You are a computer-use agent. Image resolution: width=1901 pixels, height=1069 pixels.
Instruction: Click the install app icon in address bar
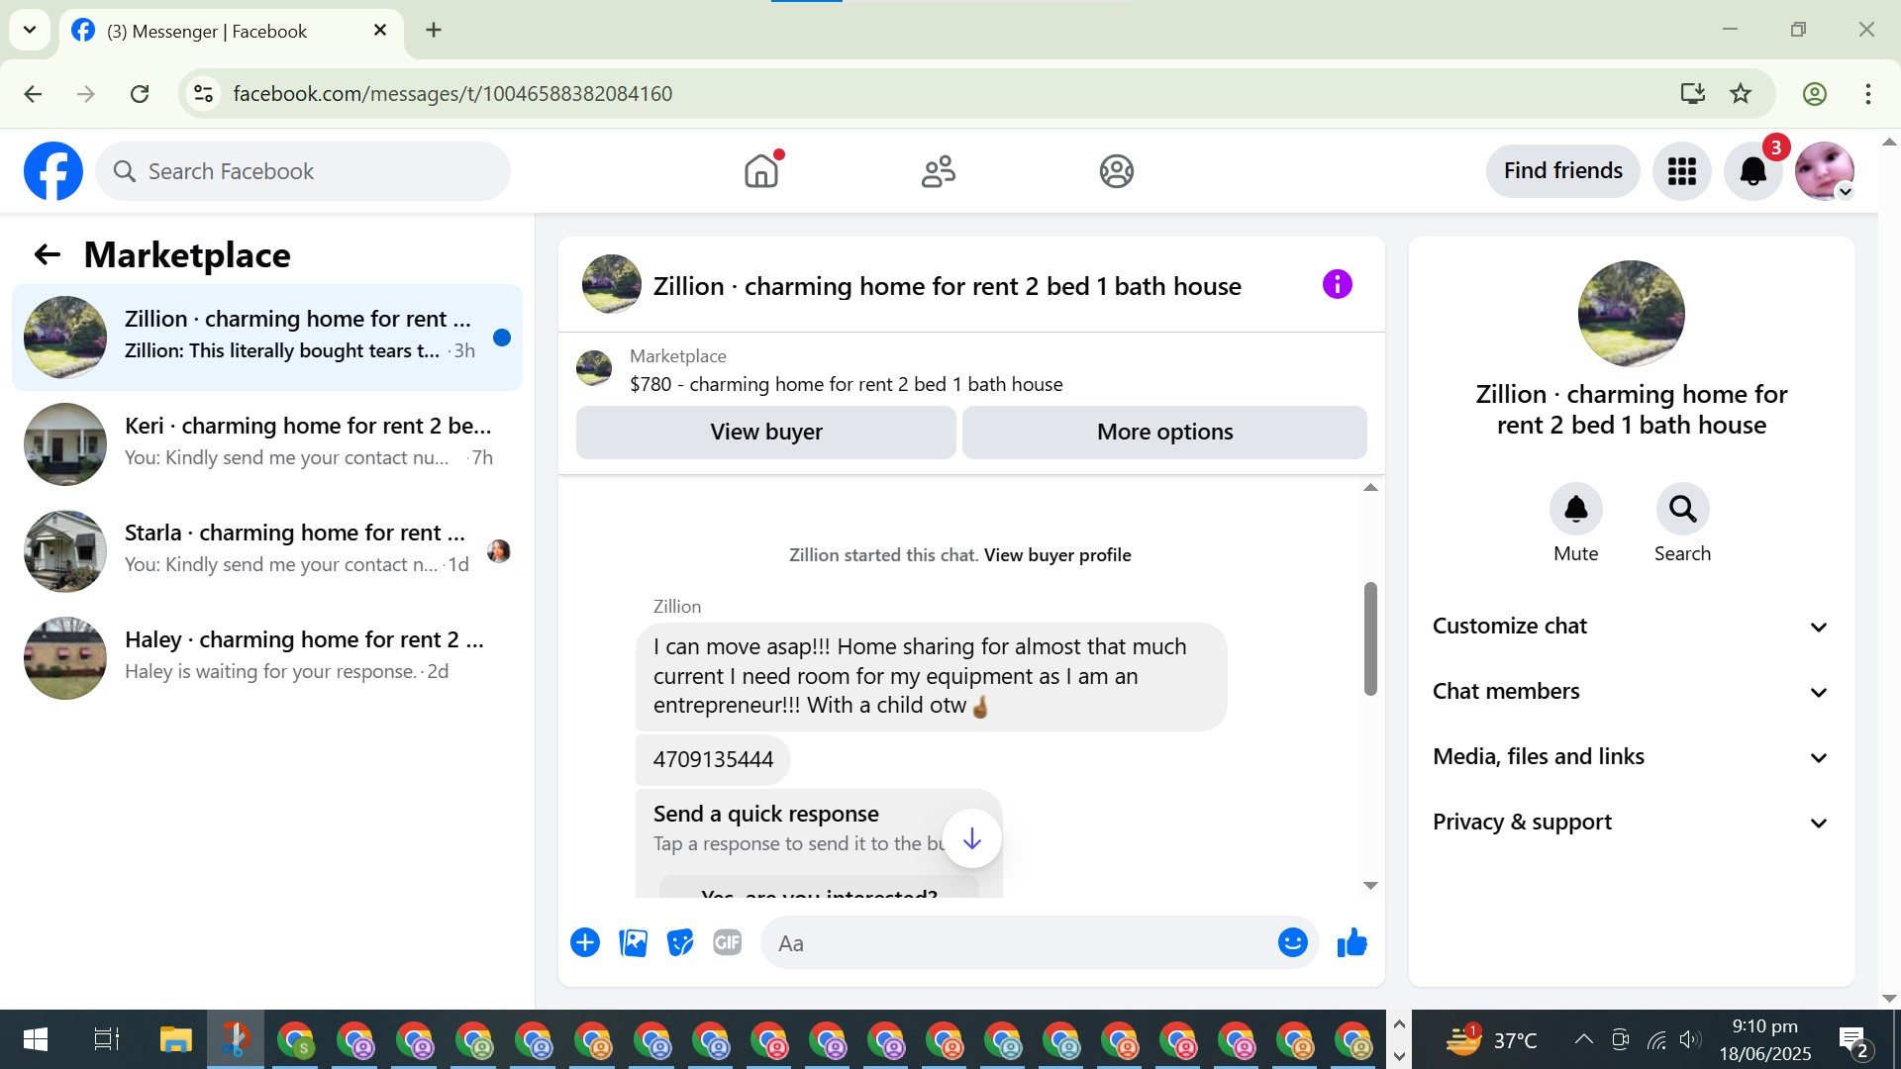(x=1693, y=94)
